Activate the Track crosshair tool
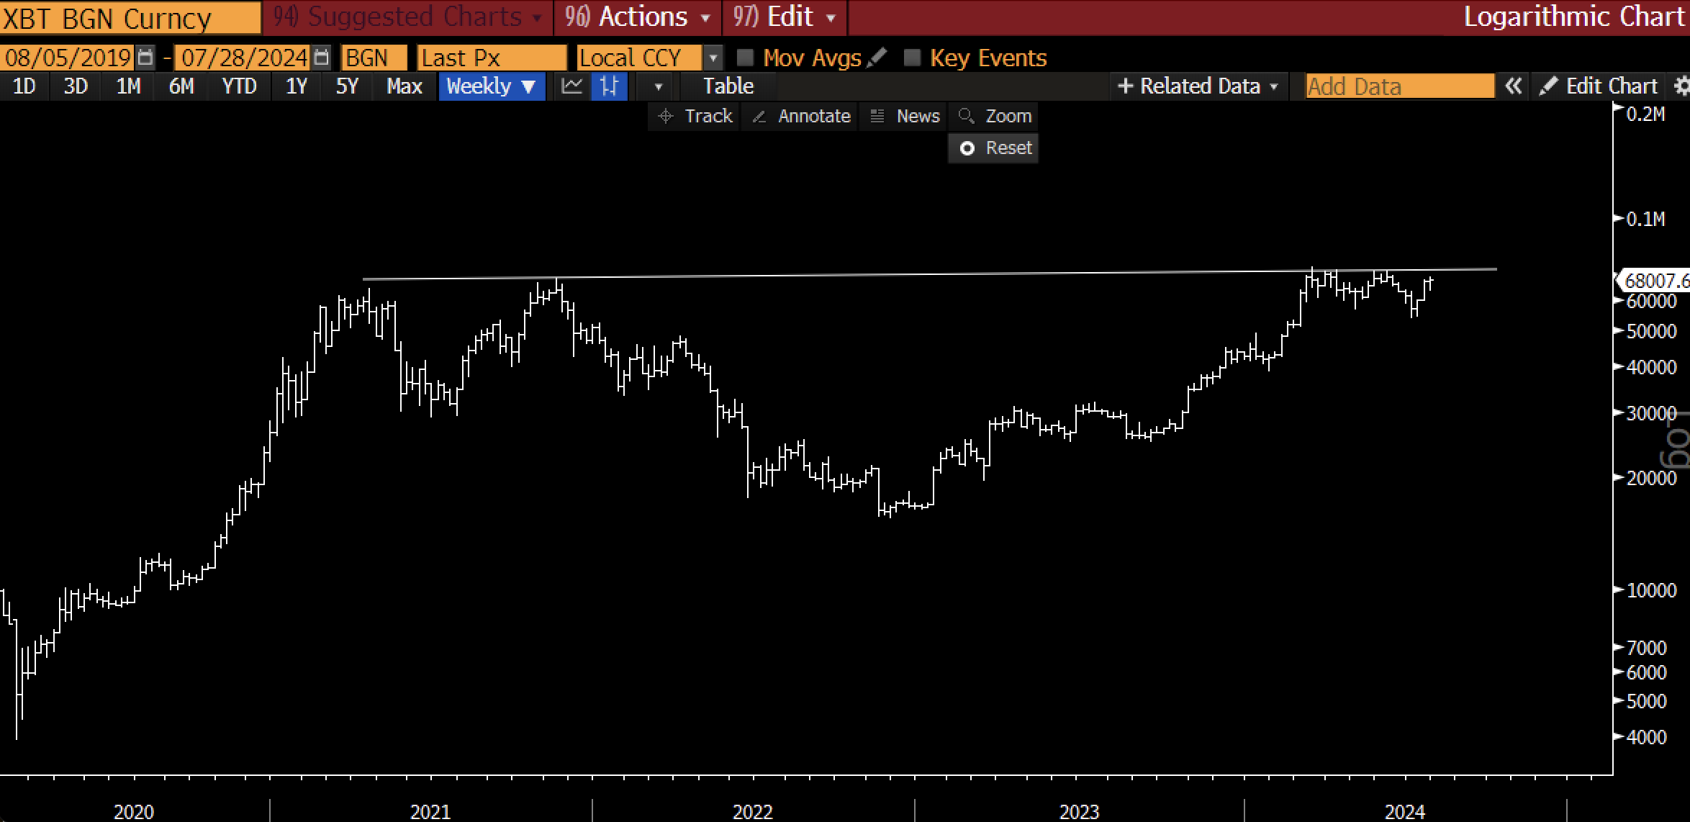This screenshot has height=822, width=1690. tap(695, 116)
